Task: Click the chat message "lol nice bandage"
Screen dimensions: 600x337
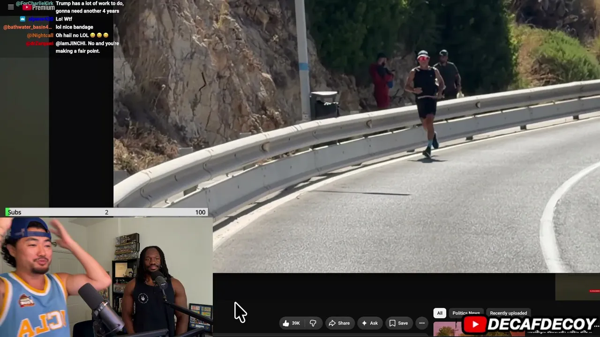Action: [75, 27]
